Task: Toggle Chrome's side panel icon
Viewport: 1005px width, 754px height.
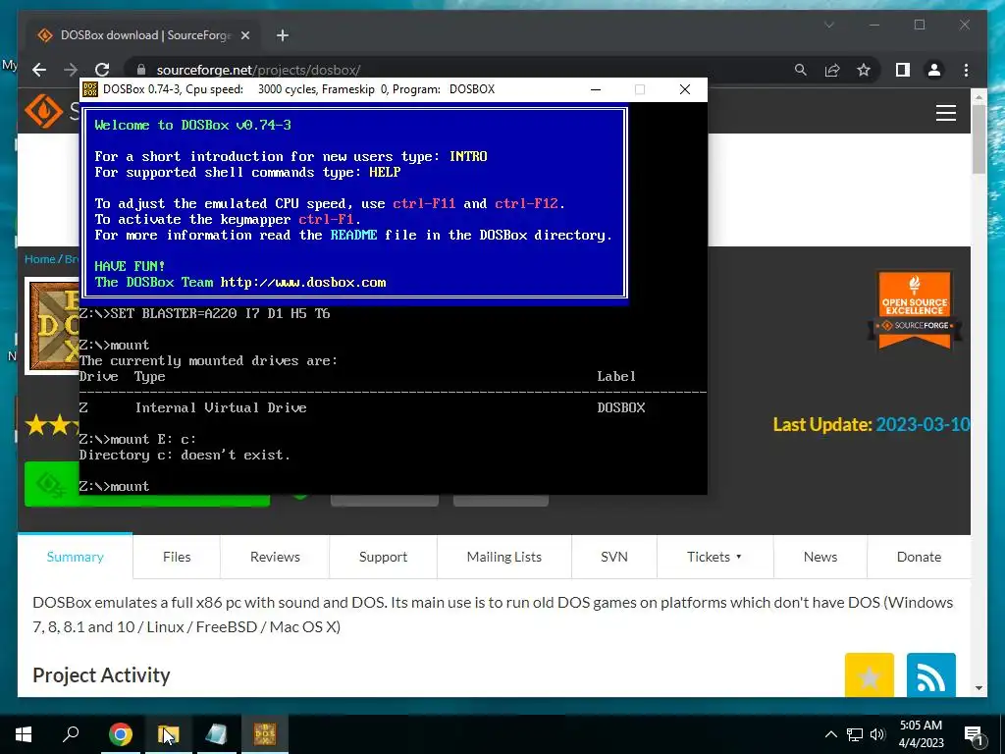Action: click(903, 70)
